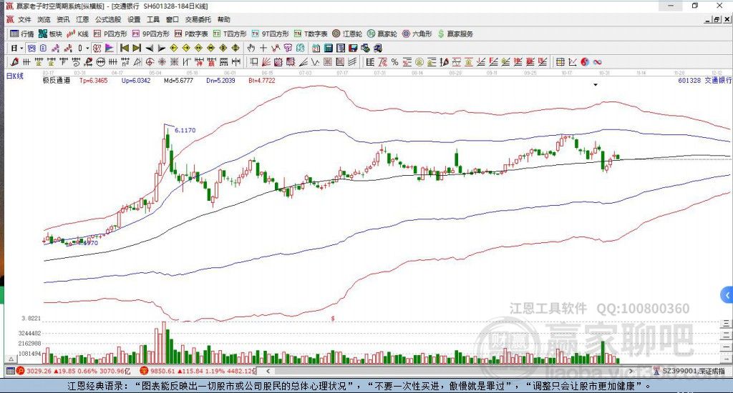Open the 公式选股 menu
This screenshot has width=733, height=393.
107,20
